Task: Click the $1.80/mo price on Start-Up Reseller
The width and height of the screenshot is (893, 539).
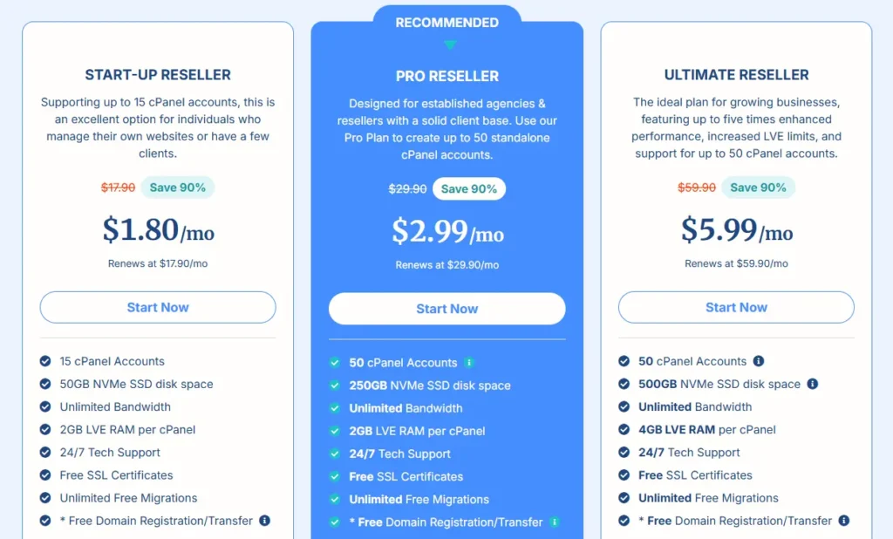Action: (157, 231)
